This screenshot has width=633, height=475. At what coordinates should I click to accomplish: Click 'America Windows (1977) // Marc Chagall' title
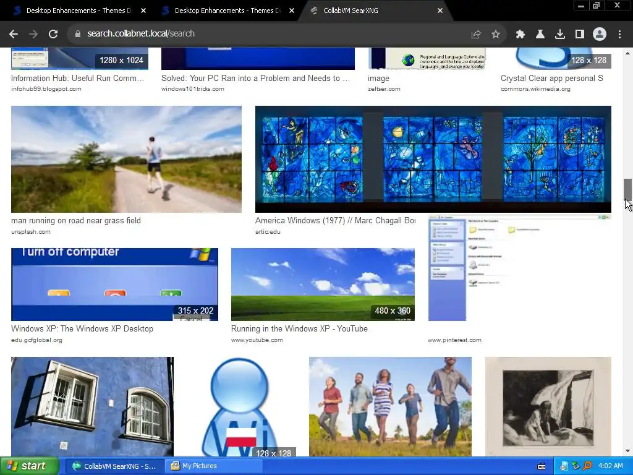tap(335, 221)
